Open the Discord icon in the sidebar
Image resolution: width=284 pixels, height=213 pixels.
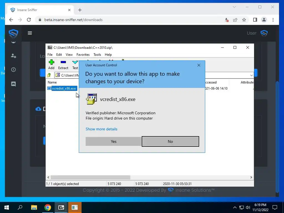pyautogui.click(x=13, y=84)
